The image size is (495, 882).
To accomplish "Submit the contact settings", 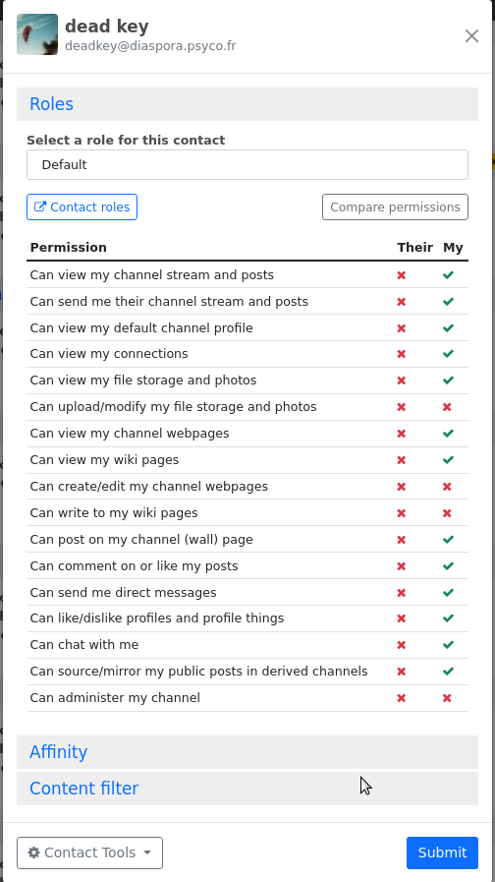I will point(442,853).
